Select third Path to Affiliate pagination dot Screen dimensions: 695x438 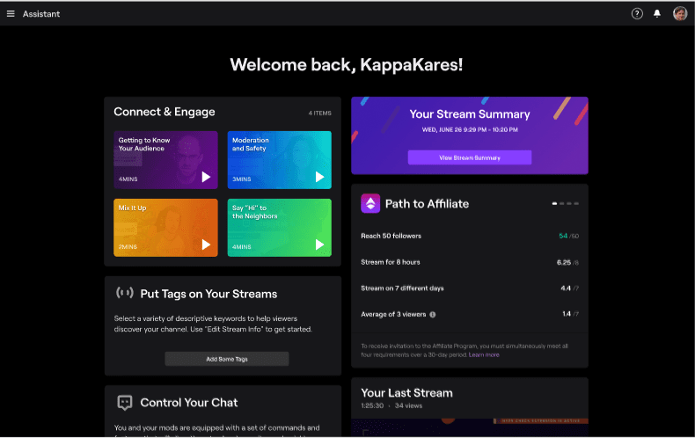pyautogui.click(x=569, y=203)
